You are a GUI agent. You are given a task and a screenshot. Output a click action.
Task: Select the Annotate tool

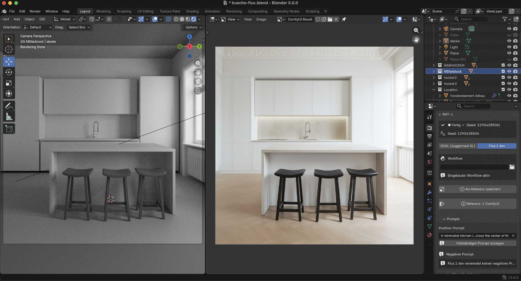click(9, 106)
